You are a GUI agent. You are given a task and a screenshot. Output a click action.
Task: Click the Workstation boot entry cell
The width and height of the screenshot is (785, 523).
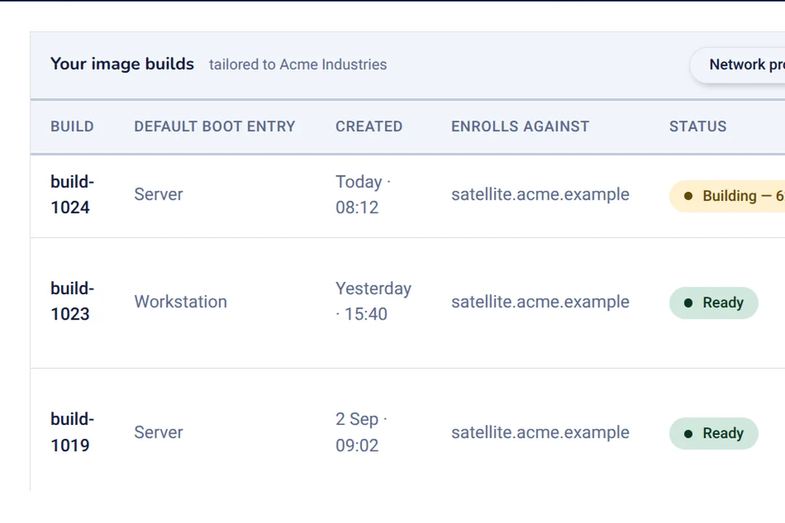[181, 301]
